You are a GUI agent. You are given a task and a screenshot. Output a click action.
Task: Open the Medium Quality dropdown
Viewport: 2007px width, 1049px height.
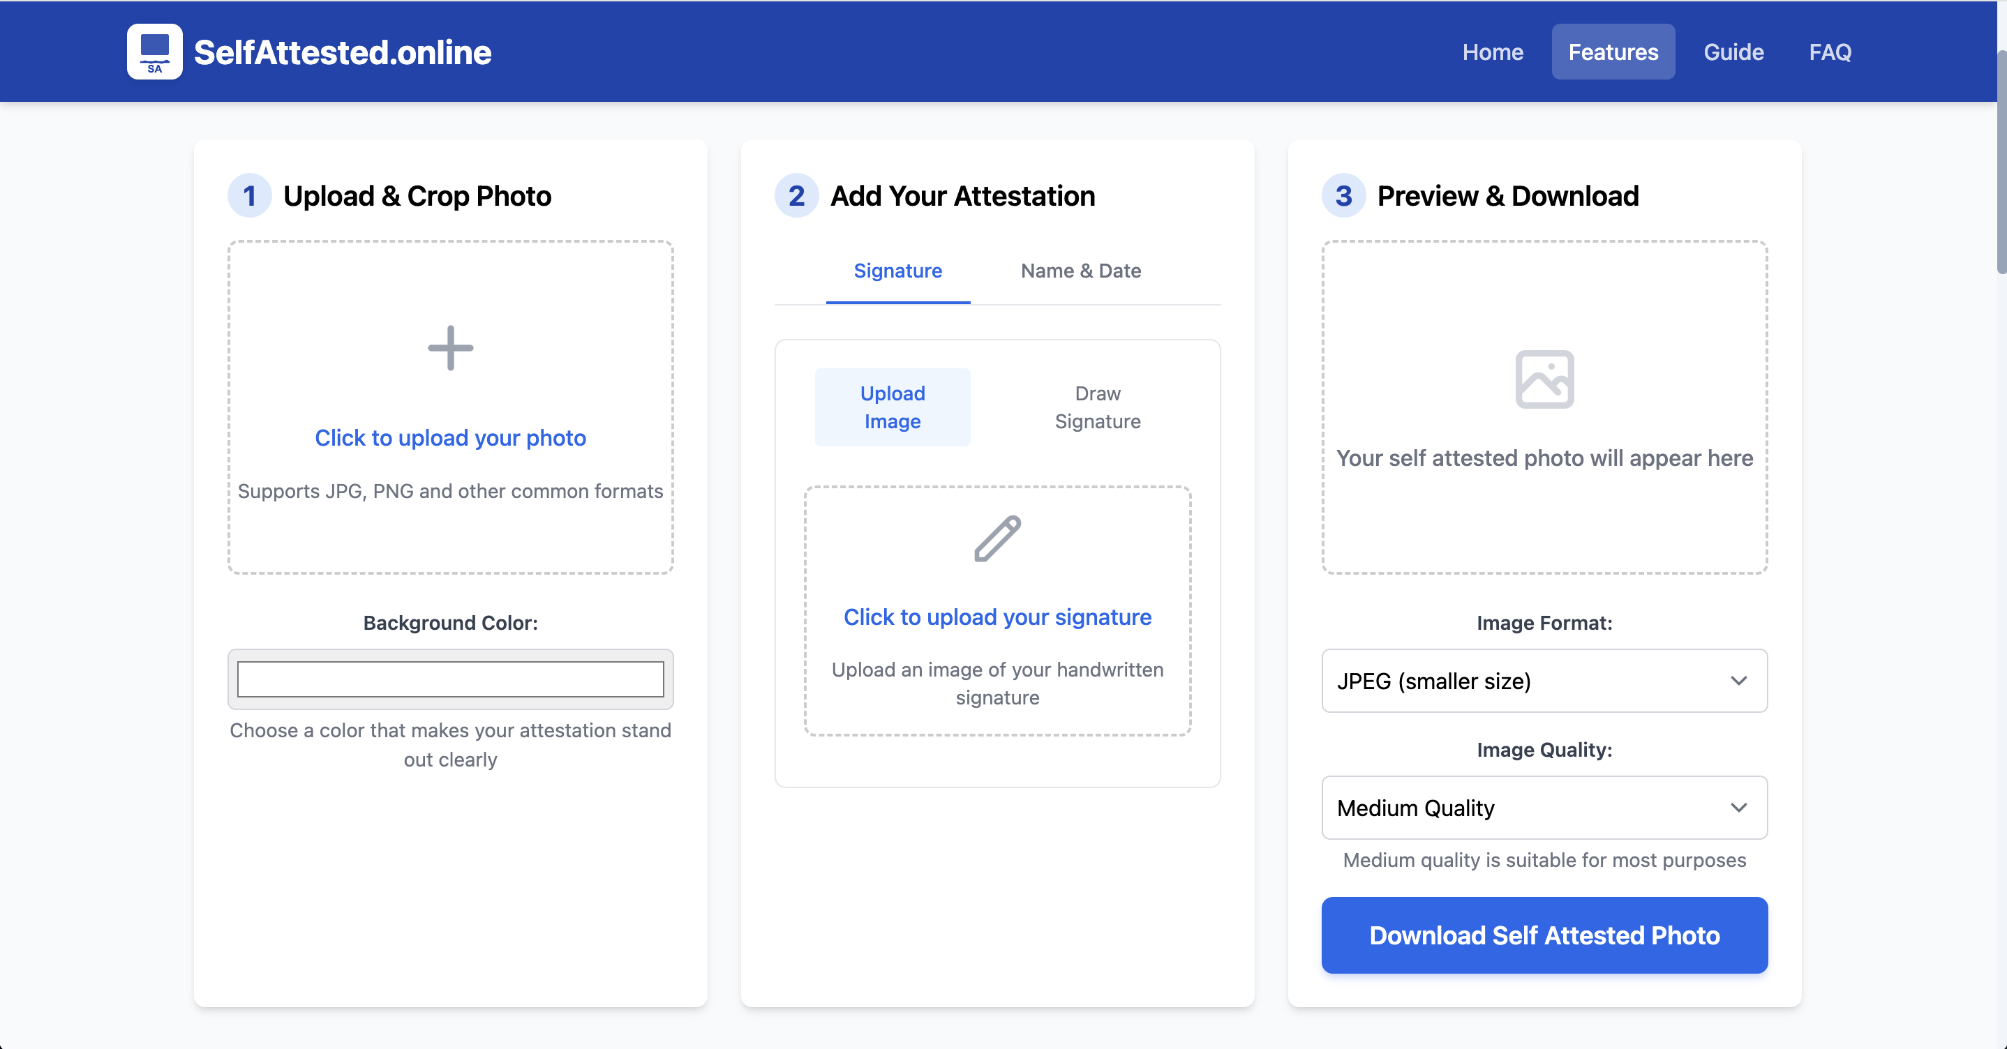tap(1544, 808)
